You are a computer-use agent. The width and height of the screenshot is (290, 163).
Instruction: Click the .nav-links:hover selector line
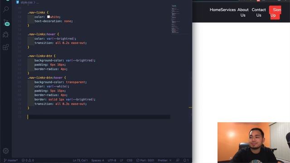click(43, 34)
